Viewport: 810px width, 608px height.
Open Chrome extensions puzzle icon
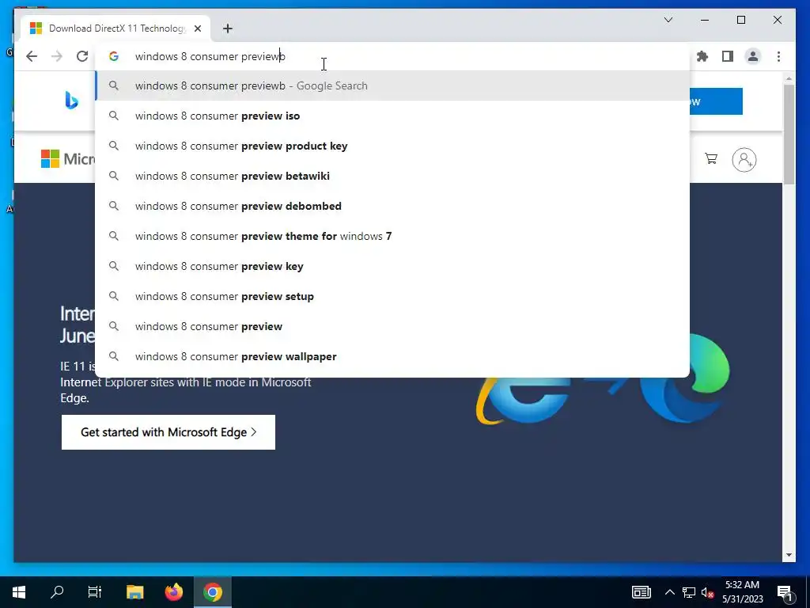coord(702,56)
